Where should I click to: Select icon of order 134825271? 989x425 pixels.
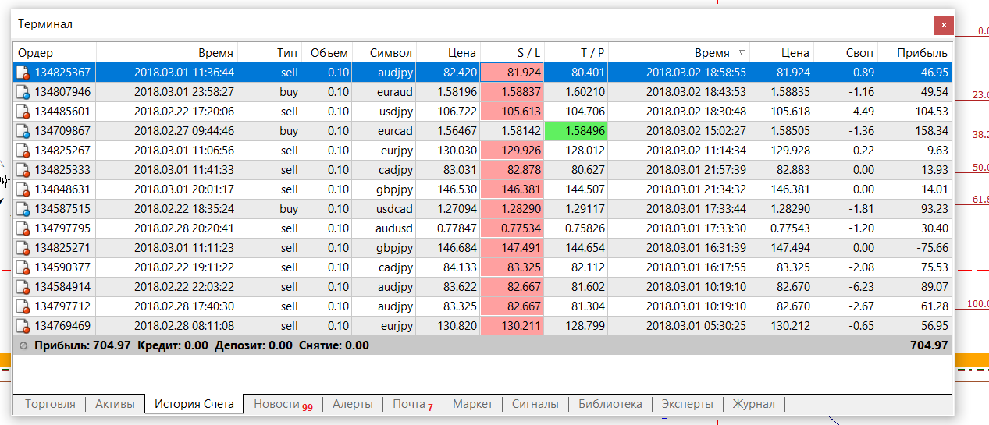point(24,248)
